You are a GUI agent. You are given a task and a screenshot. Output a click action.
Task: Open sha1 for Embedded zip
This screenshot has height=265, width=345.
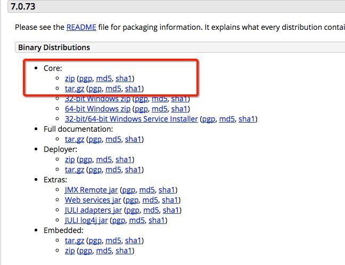click(124, 251)
